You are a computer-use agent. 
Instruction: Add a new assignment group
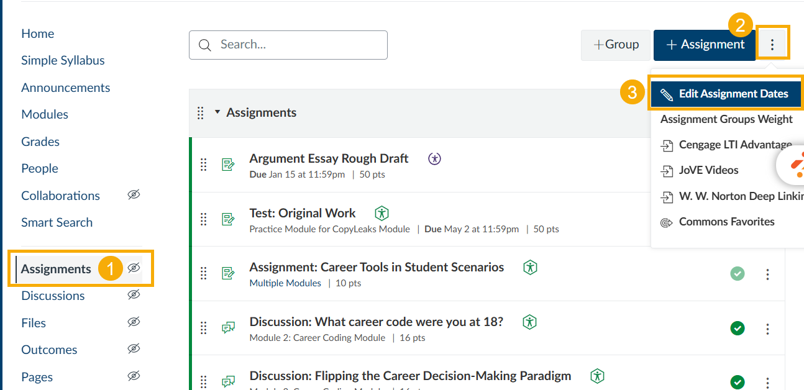(616, 45)
